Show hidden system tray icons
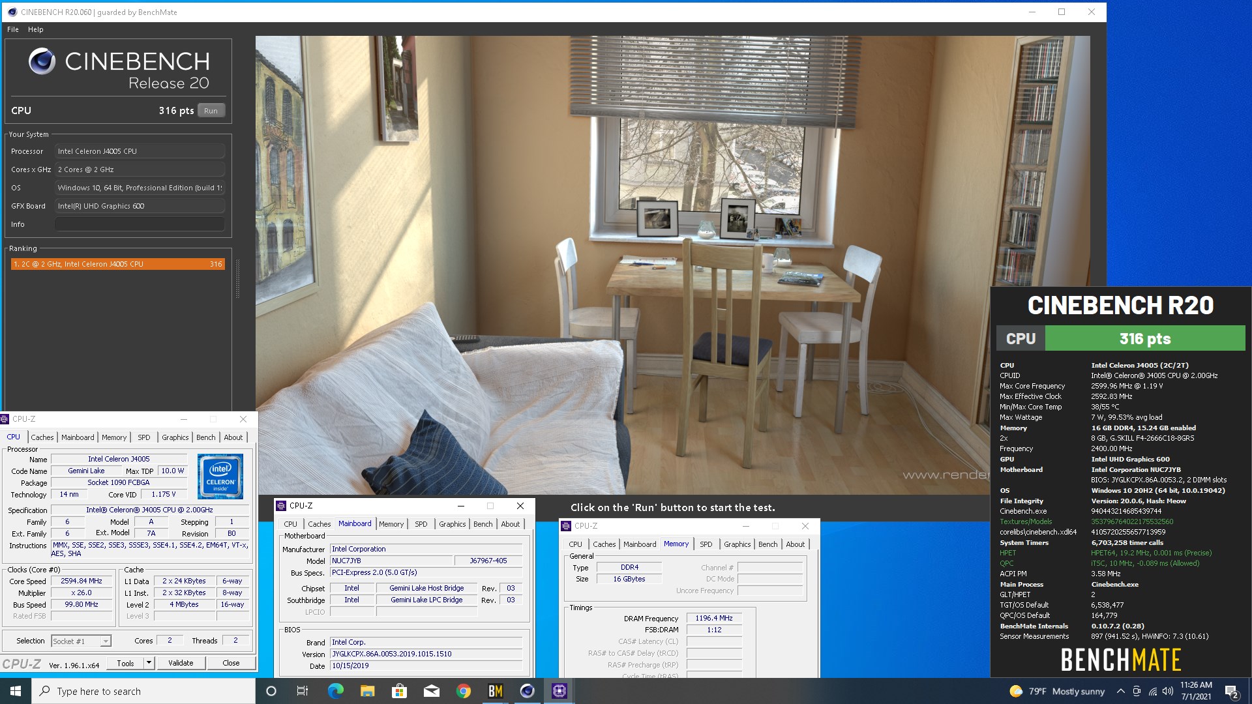This screenshot has width=1252, height=704. pos(1120,691)
